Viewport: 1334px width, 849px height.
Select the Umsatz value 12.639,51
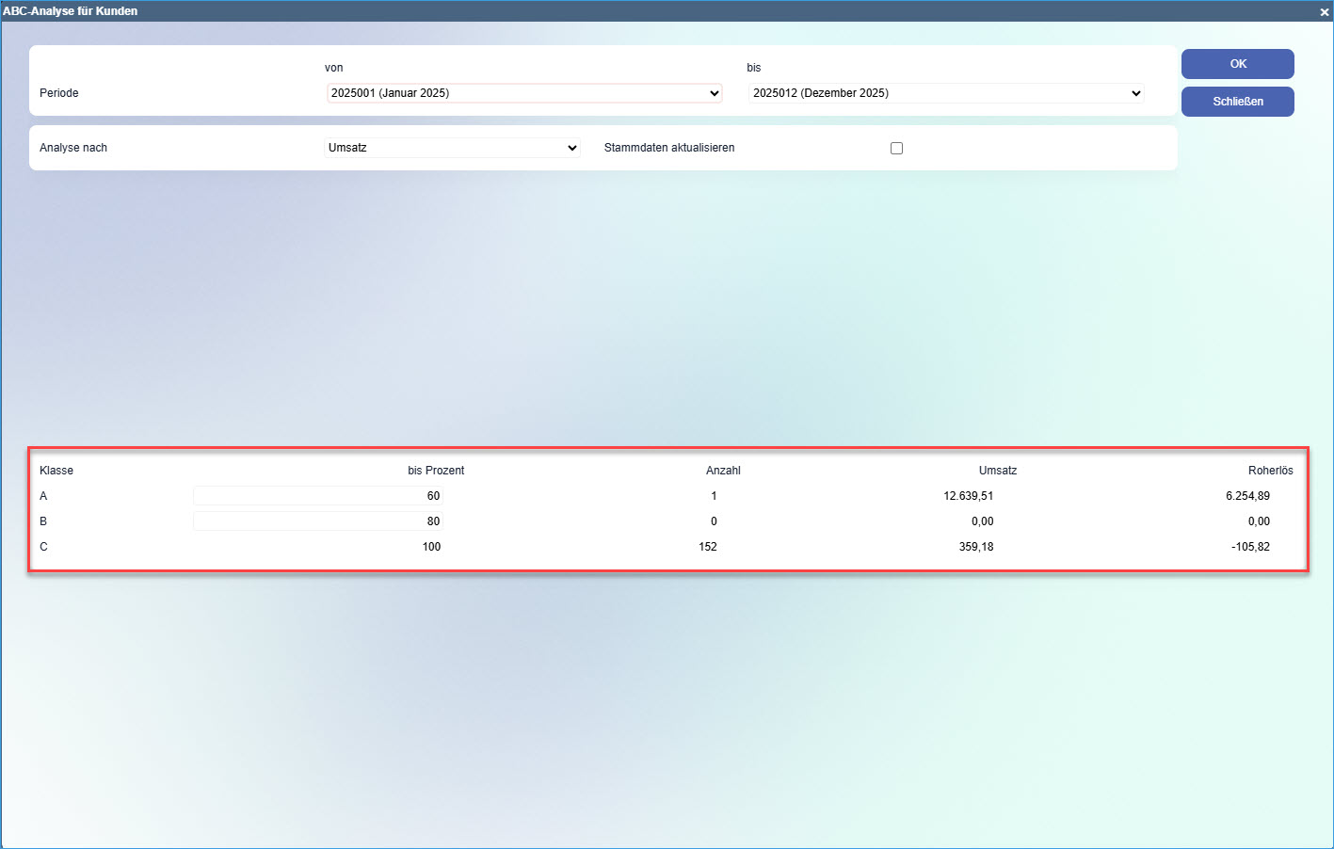(x=968, y=496)
